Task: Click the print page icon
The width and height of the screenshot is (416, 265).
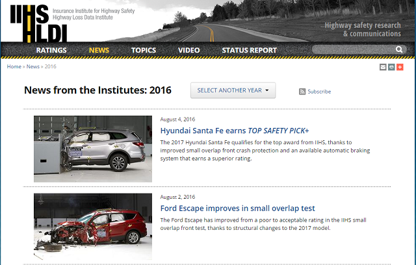Action: tap(391, 67)
